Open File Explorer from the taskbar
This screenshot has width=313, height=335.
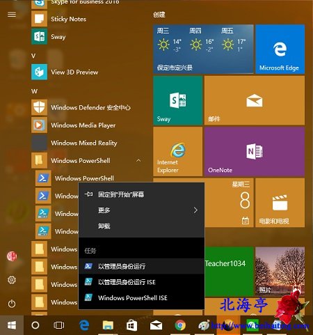tap(108, 325)
